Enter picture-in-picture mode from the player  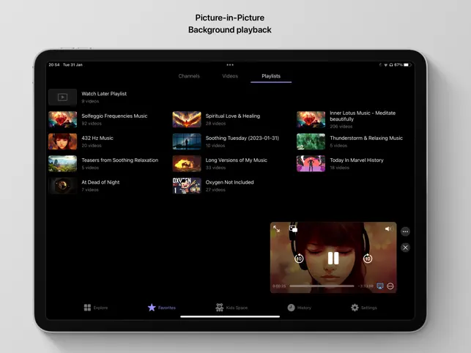293,229
